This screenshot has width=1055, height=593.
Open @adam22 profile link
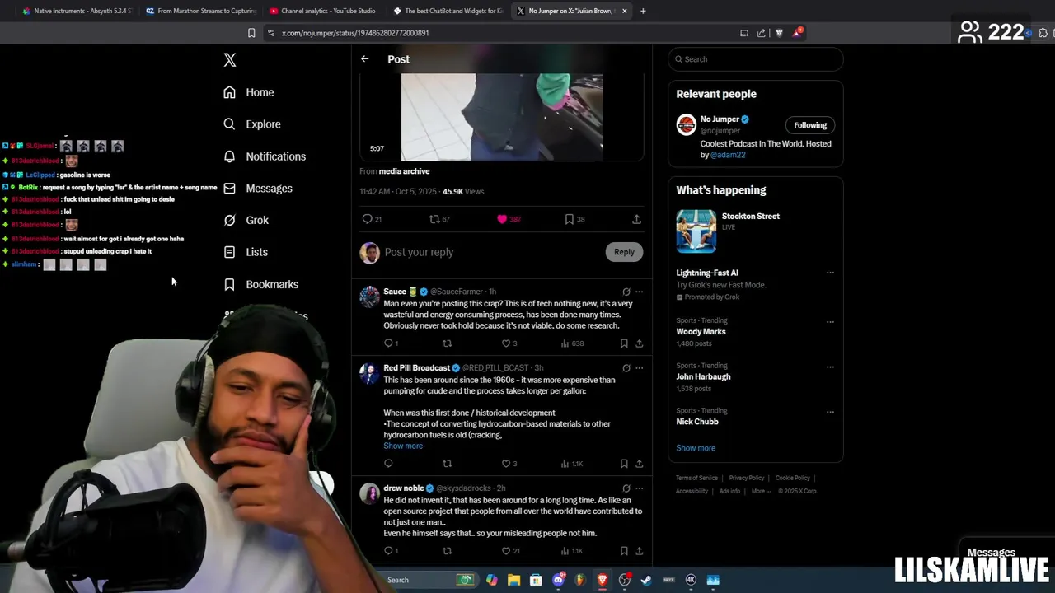click(728, 155)
